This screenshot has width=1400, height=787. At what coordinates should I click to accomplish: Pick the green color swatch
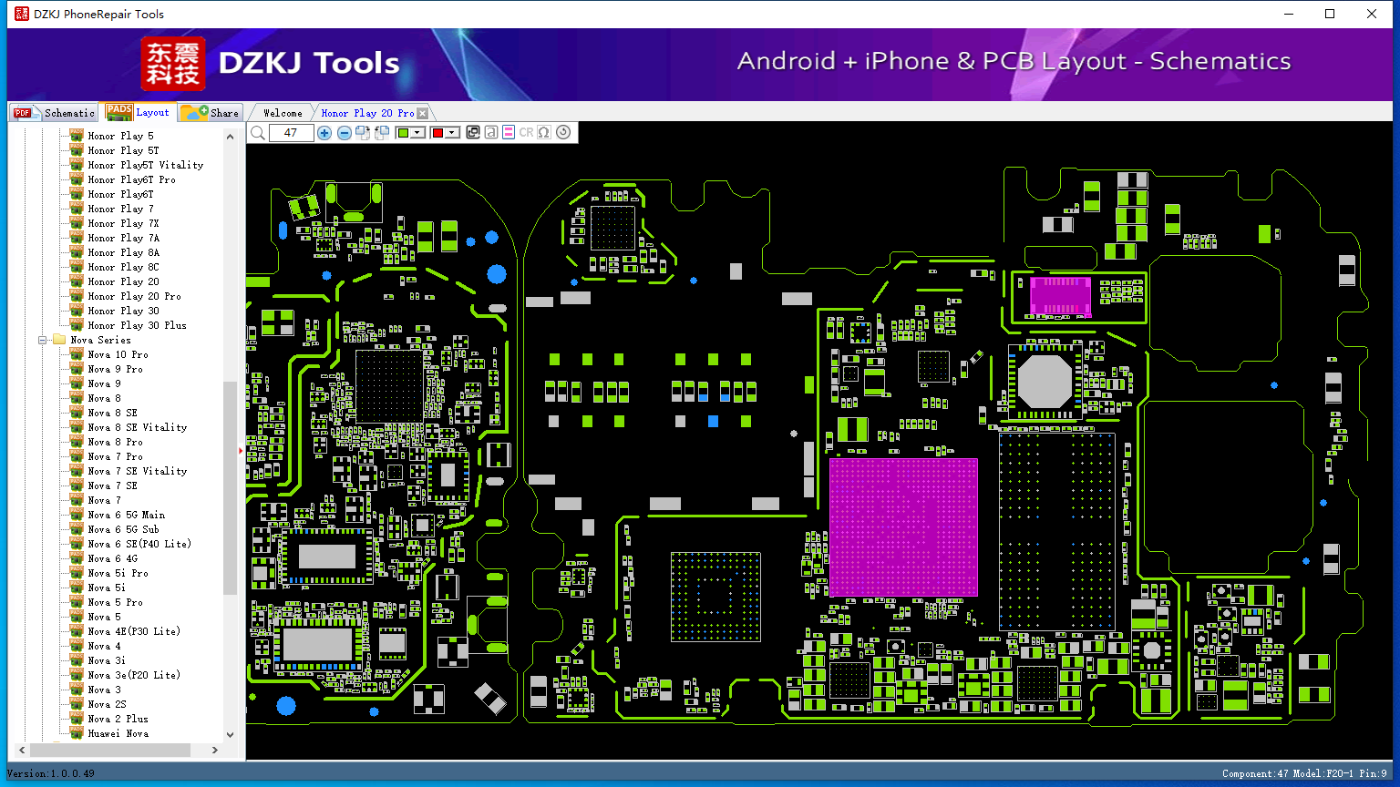click(x=404, y=133)
